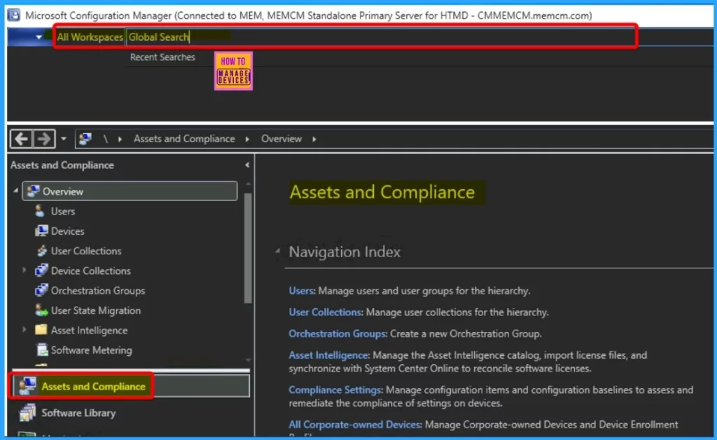Screen dimensions: 717x440
Task: Click the breadcrumb root computer icon
Action: point(85,139)
